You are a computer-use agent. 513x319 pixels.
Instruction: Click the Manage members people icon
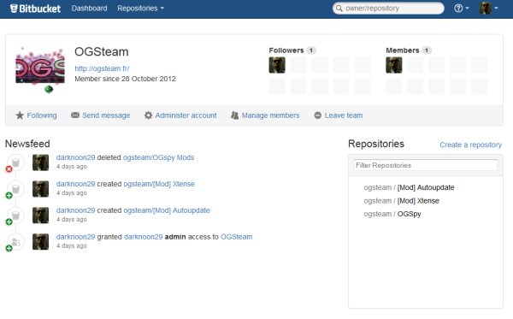point(234,115)
